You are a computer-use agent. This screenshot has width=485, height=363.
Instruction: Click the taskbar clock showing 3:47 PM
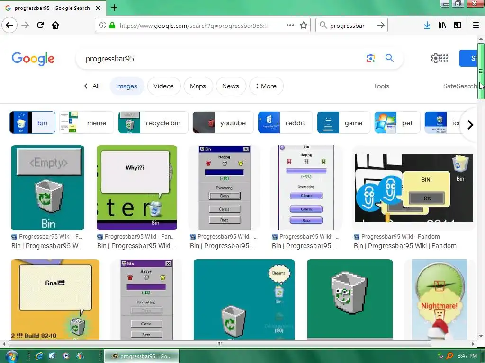tap(467, 356)
